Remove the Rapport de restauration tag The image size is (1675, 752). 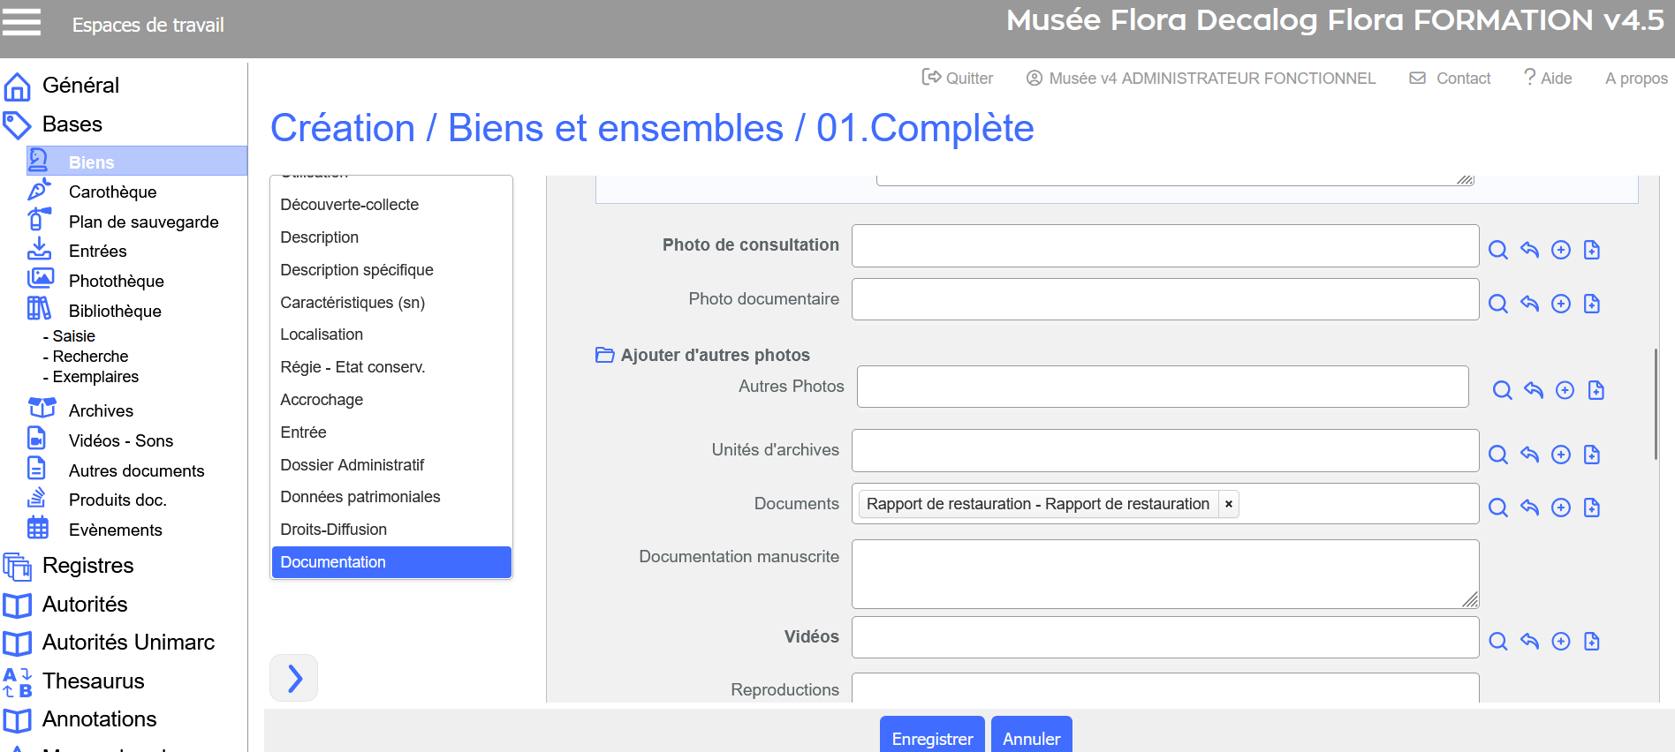pos(1228,504)
